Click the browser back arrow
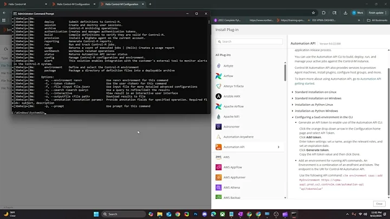The width and height of the screenshot is (390, 219). click(4, 12)
